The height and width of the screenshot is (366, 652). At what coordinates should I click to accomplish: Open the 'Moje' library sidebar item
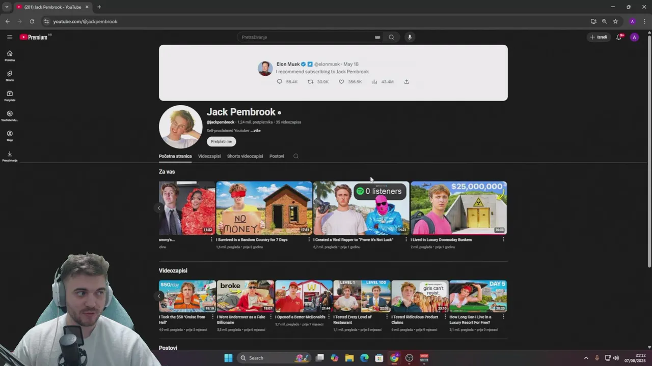pos(10,136)
